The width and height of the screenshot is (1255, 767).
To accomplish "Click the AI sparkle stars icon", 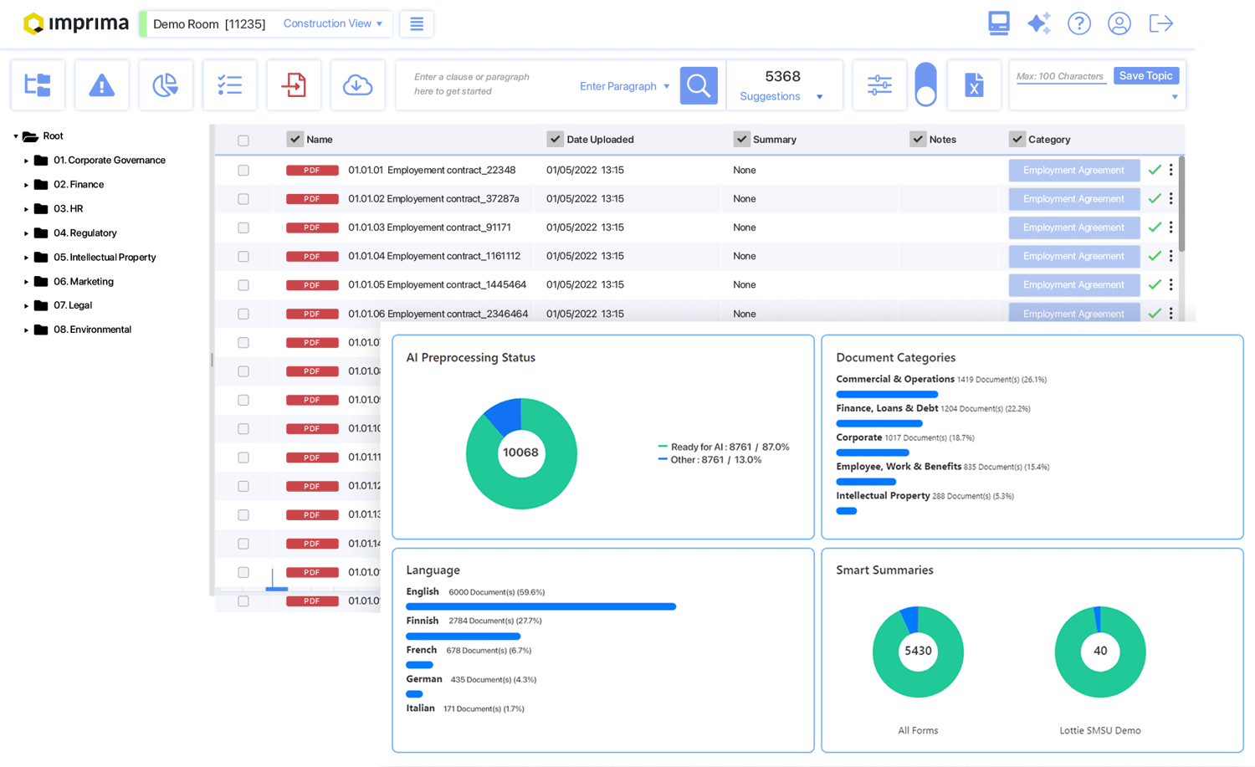I will click(x=1038, y=23).
